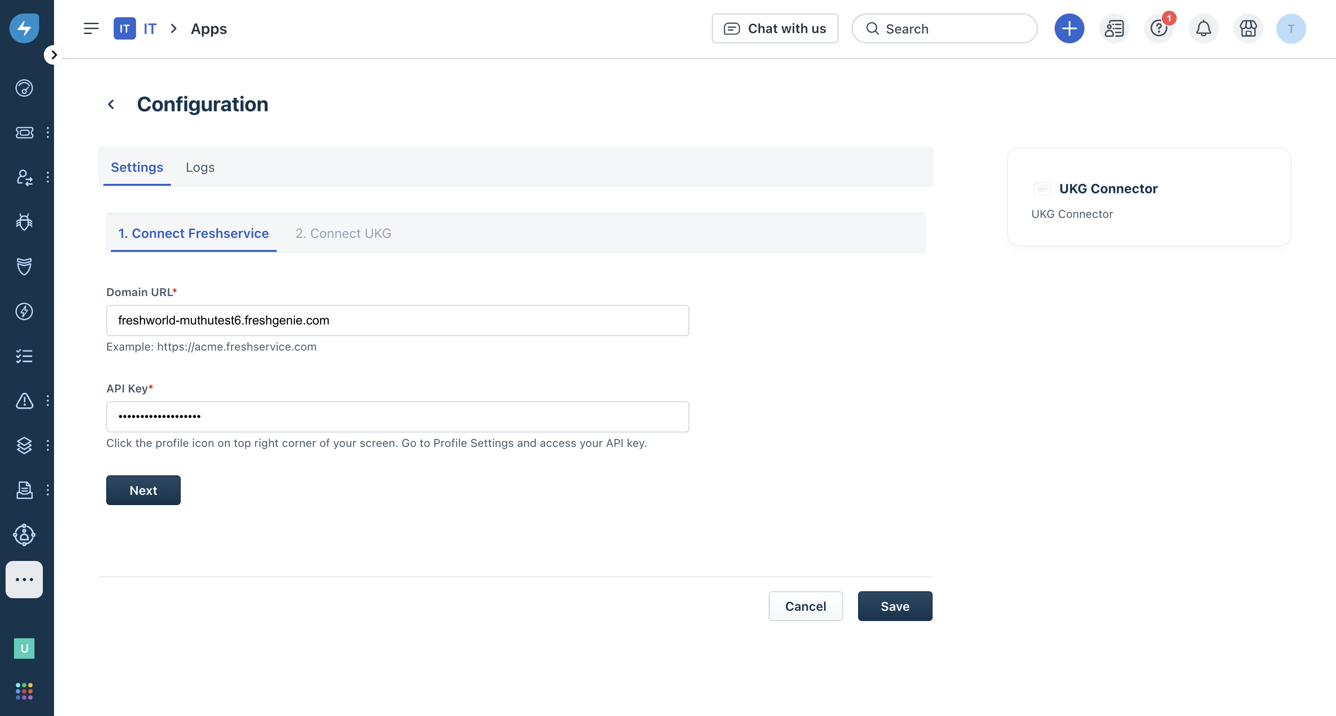Go back using Configuration back arrow
The height and width of the screenshot is (716, 1336).
click(x=111, y=104)
